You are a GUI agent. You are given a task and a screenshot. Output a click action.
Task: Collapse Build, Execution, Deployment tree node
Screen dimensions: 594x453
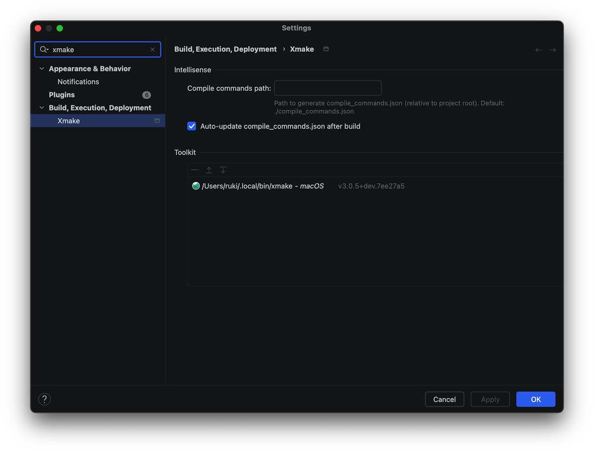tap(42, 108)
